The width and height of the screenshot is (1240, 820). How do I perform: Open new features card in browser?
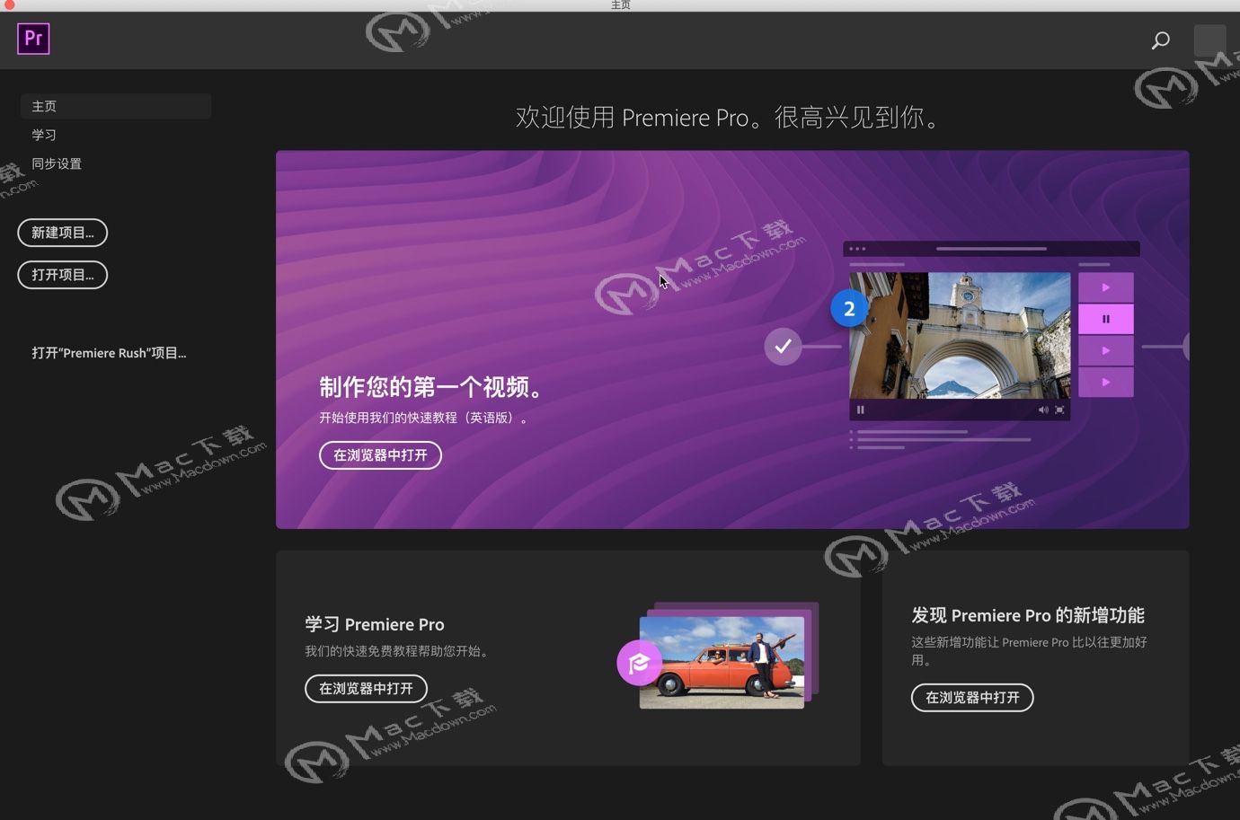tap(972, 697)
